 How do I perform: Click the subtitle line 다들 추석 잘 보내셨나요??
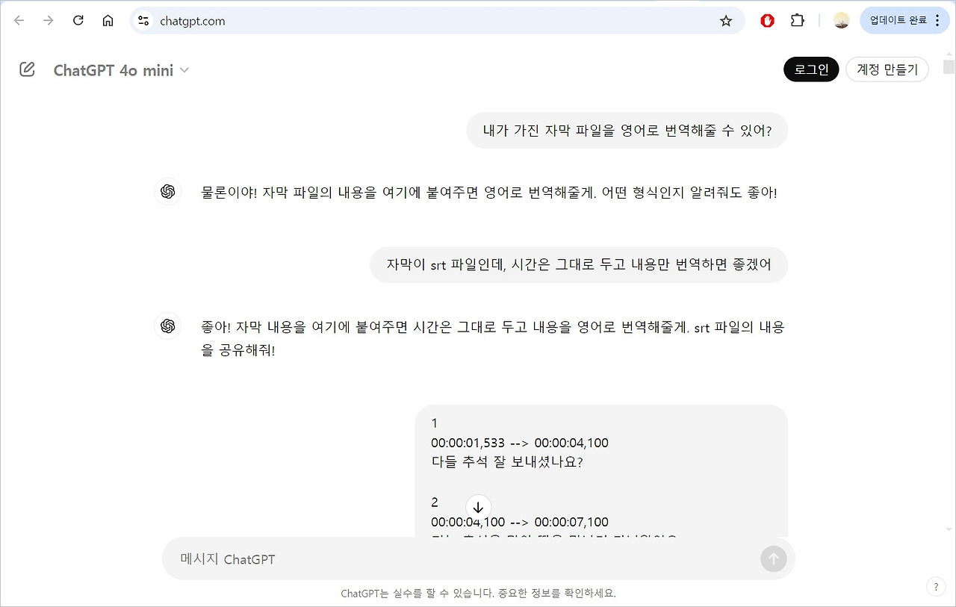click(507, 462)
